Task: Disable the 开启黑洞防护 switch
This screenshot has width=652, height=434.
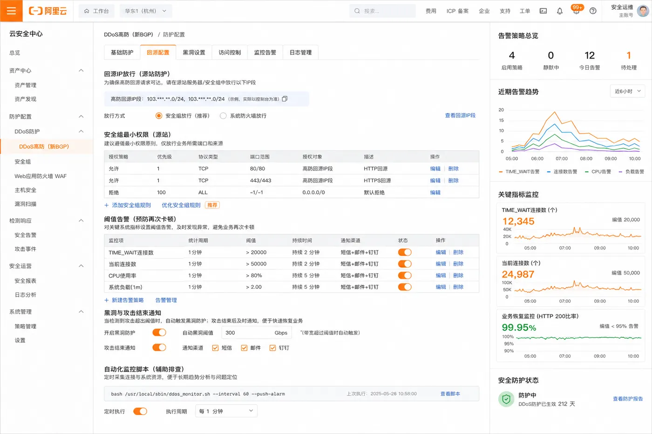Action: [159, 333]
